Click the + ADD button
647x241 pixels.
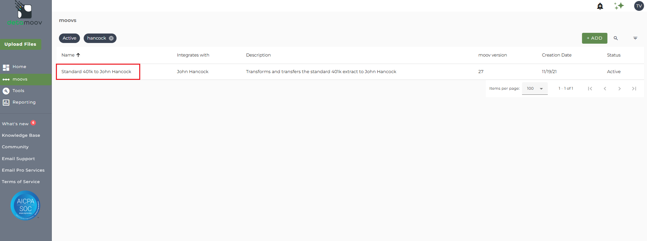point(594,38)
